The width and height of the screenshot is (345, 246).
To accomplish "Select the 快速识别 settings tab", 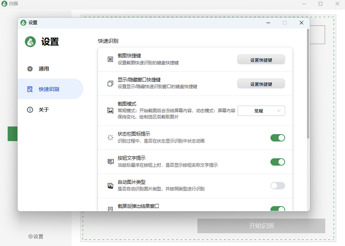I will [50, 89].
